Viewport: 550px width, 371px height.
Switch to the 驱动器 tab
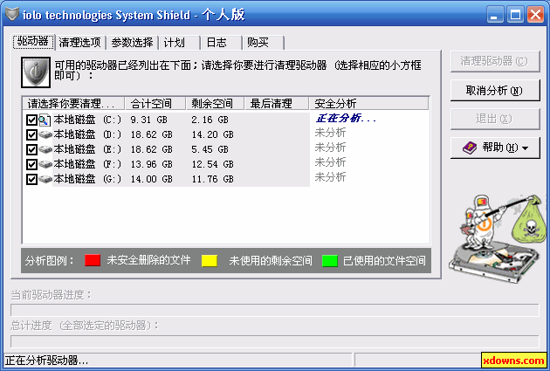[x=33, y=42]
